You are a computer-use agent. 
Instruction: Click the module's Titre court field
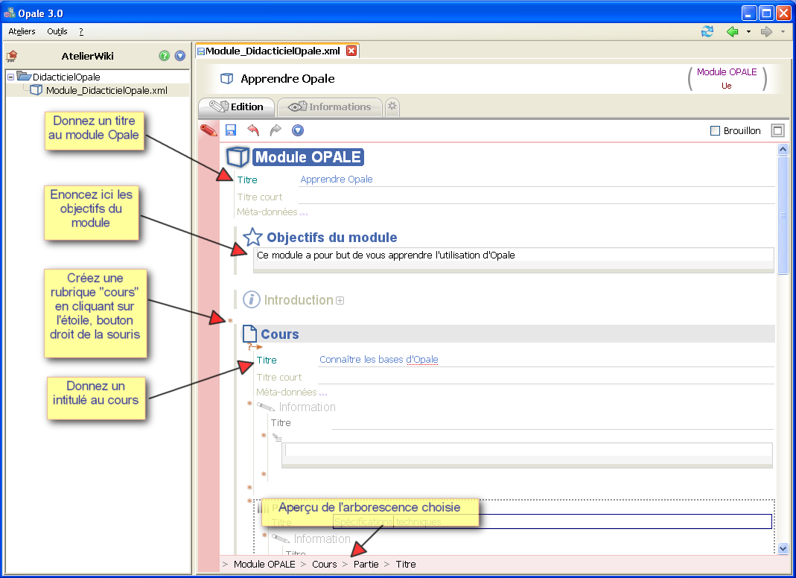pyautogui.click(x=537, y=197)
